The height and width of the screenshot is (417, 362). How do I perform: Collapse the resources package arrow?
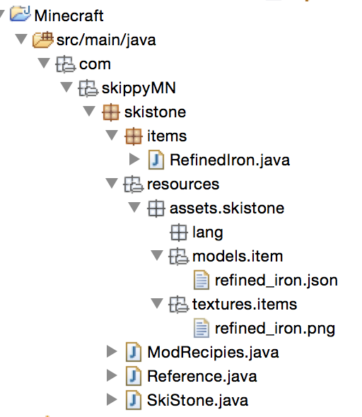click(112, 183)
